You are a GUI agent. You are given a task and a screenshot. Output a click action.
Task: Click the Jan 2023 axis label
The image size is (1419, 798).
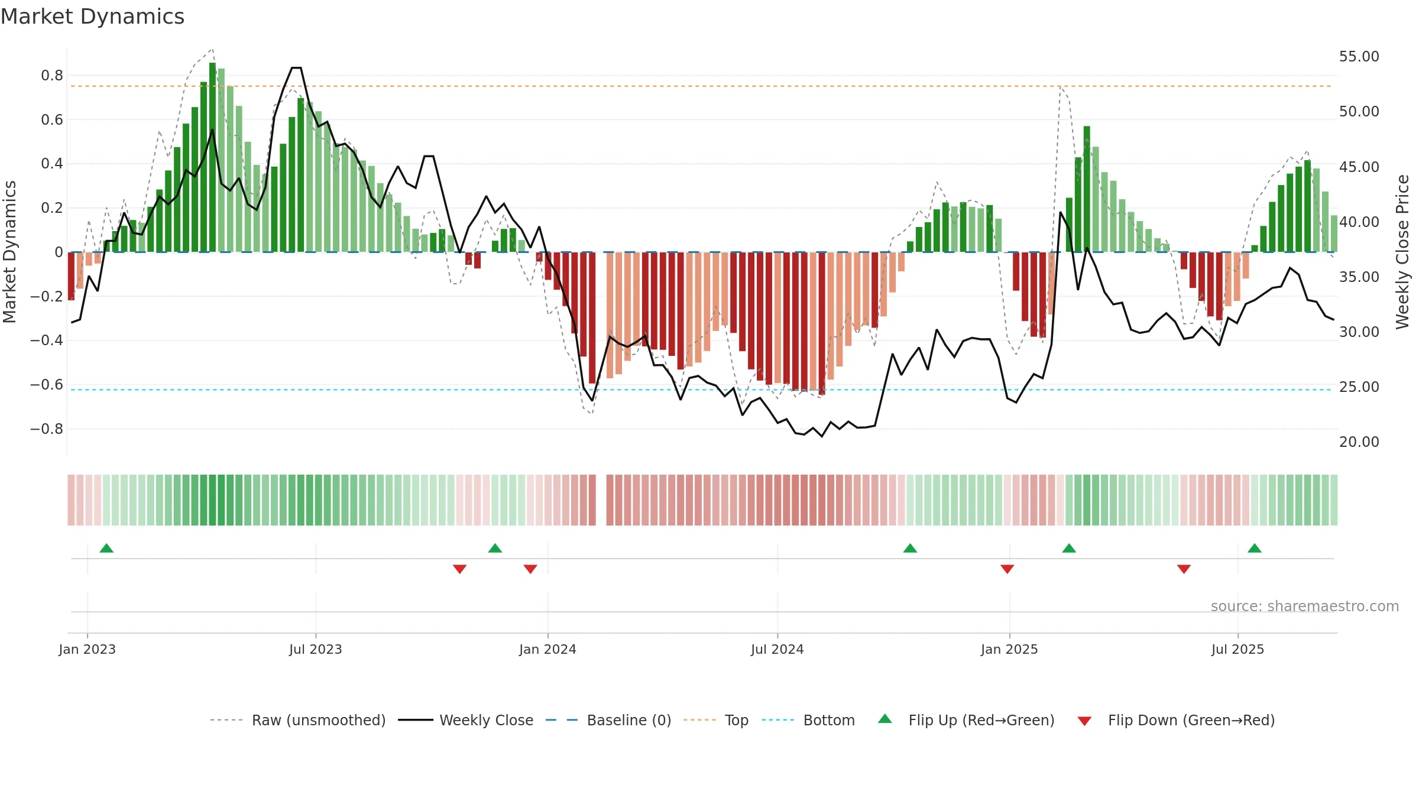(x=88, y=649)
